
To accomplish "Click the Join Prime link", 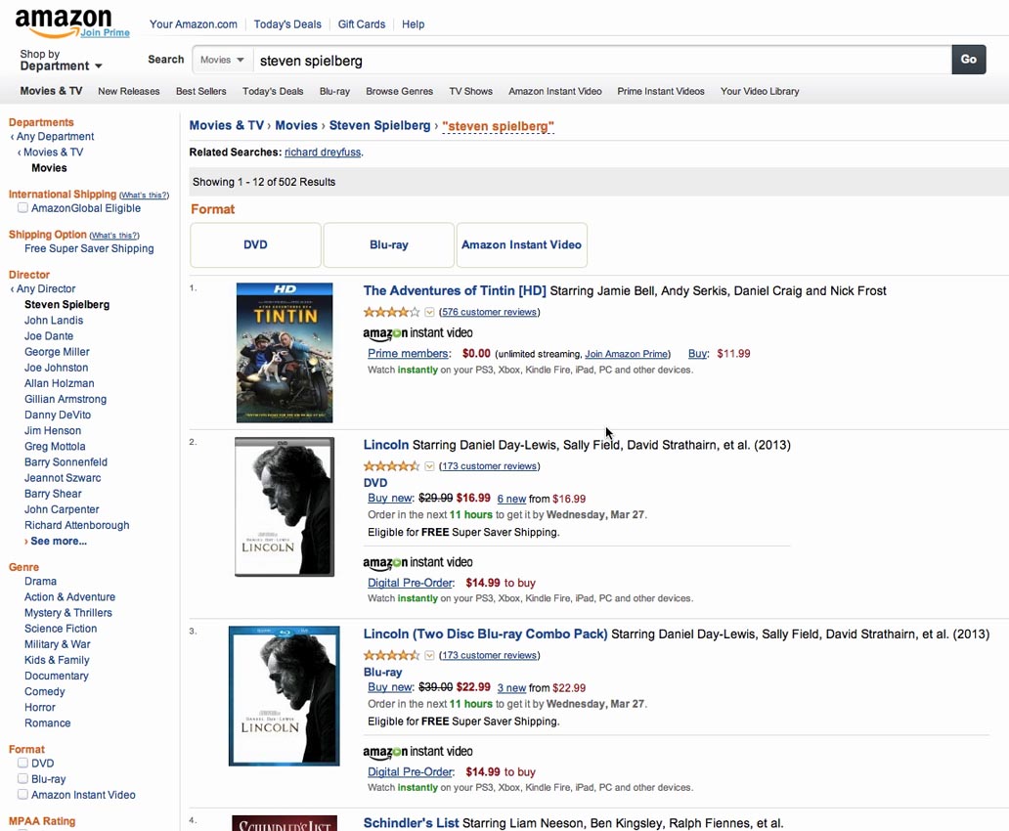I will point(105,33).
